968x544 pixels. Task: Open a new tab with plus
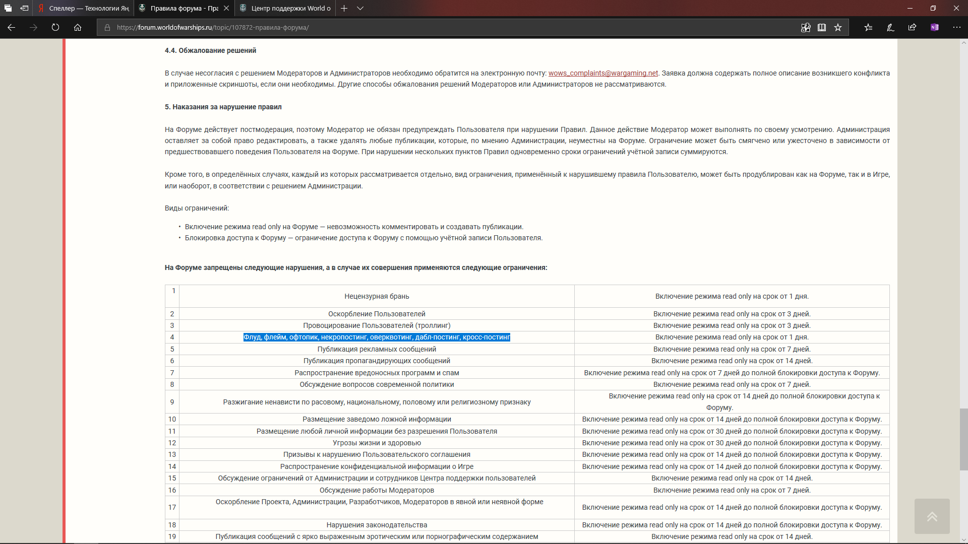click(x=344, y=8)
